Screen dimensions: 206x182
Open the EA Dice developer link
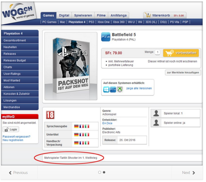click(107, 123)
